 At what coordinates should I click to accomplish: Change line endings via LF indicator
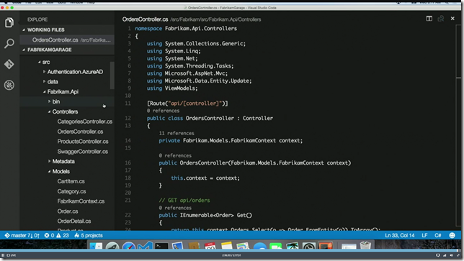[x=424, y=235]
